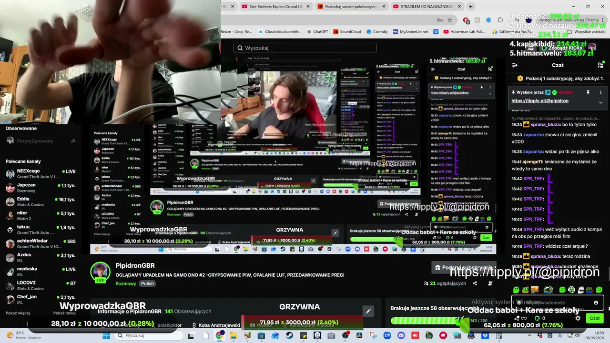Click the Kick search field Wyszukaj

[x=305, y=48]
